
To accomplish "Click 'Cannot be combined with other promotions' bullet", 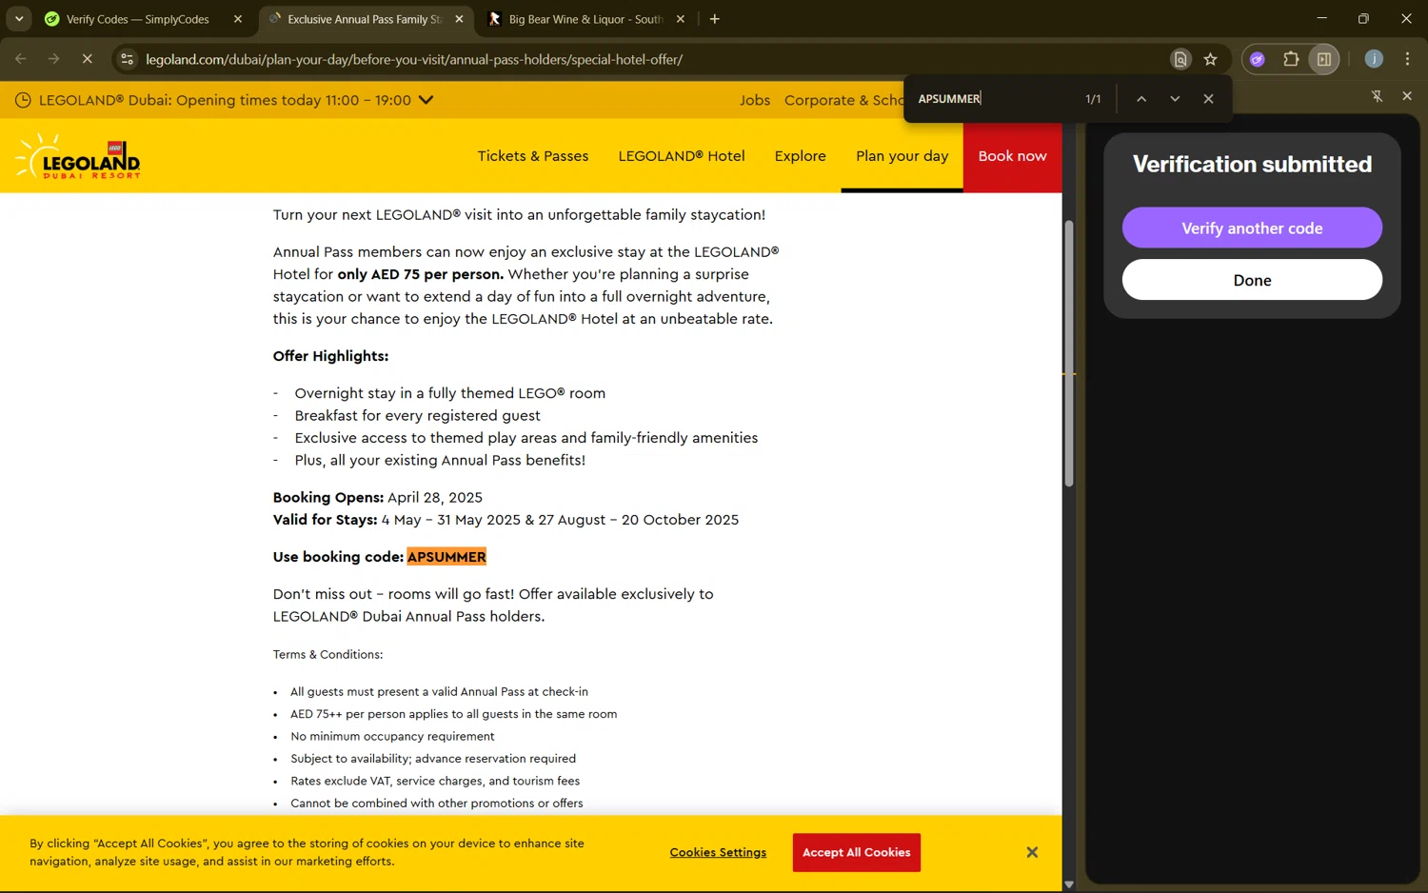I will click(436, 803).
